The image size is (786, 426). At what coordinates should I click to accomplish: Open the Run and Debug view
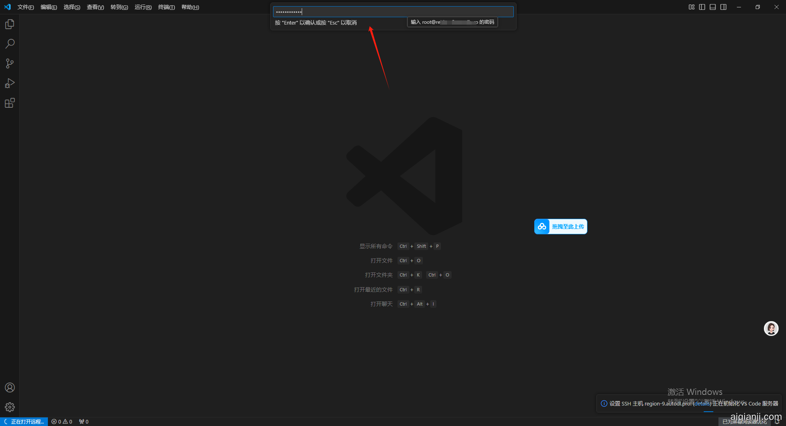point(10,83)
